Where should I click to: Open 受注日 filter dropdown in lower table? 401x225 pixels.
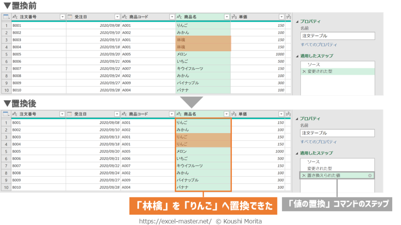pyautogui.click(x=117, y=114)
